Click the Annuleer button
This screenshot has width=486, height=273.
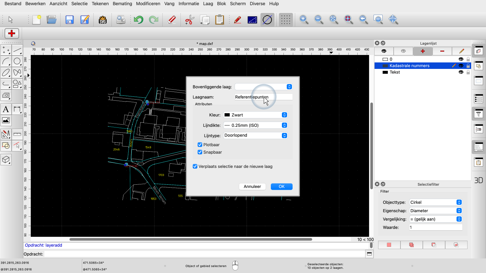(x=252, y=187)
